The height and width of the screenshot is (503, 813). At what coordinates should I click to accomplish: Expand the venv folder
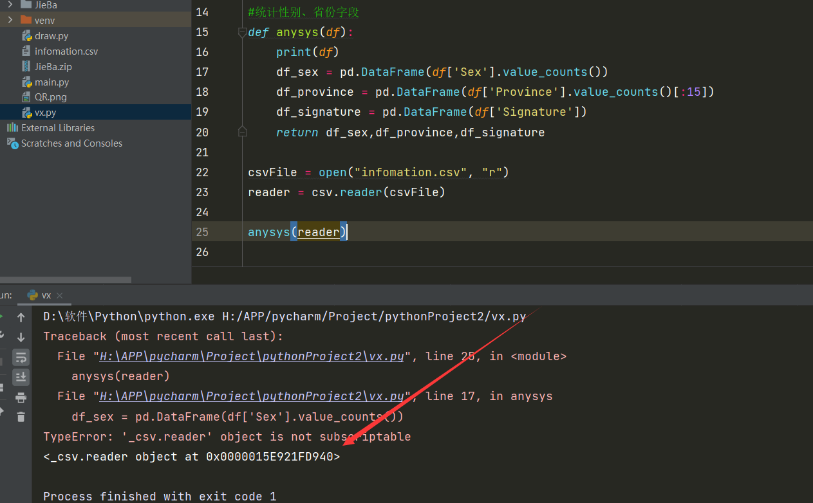[10, 20]
